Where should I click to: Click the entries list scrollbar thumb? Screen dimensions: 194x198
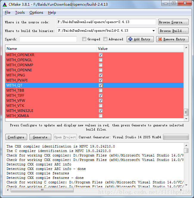(186, 112)
